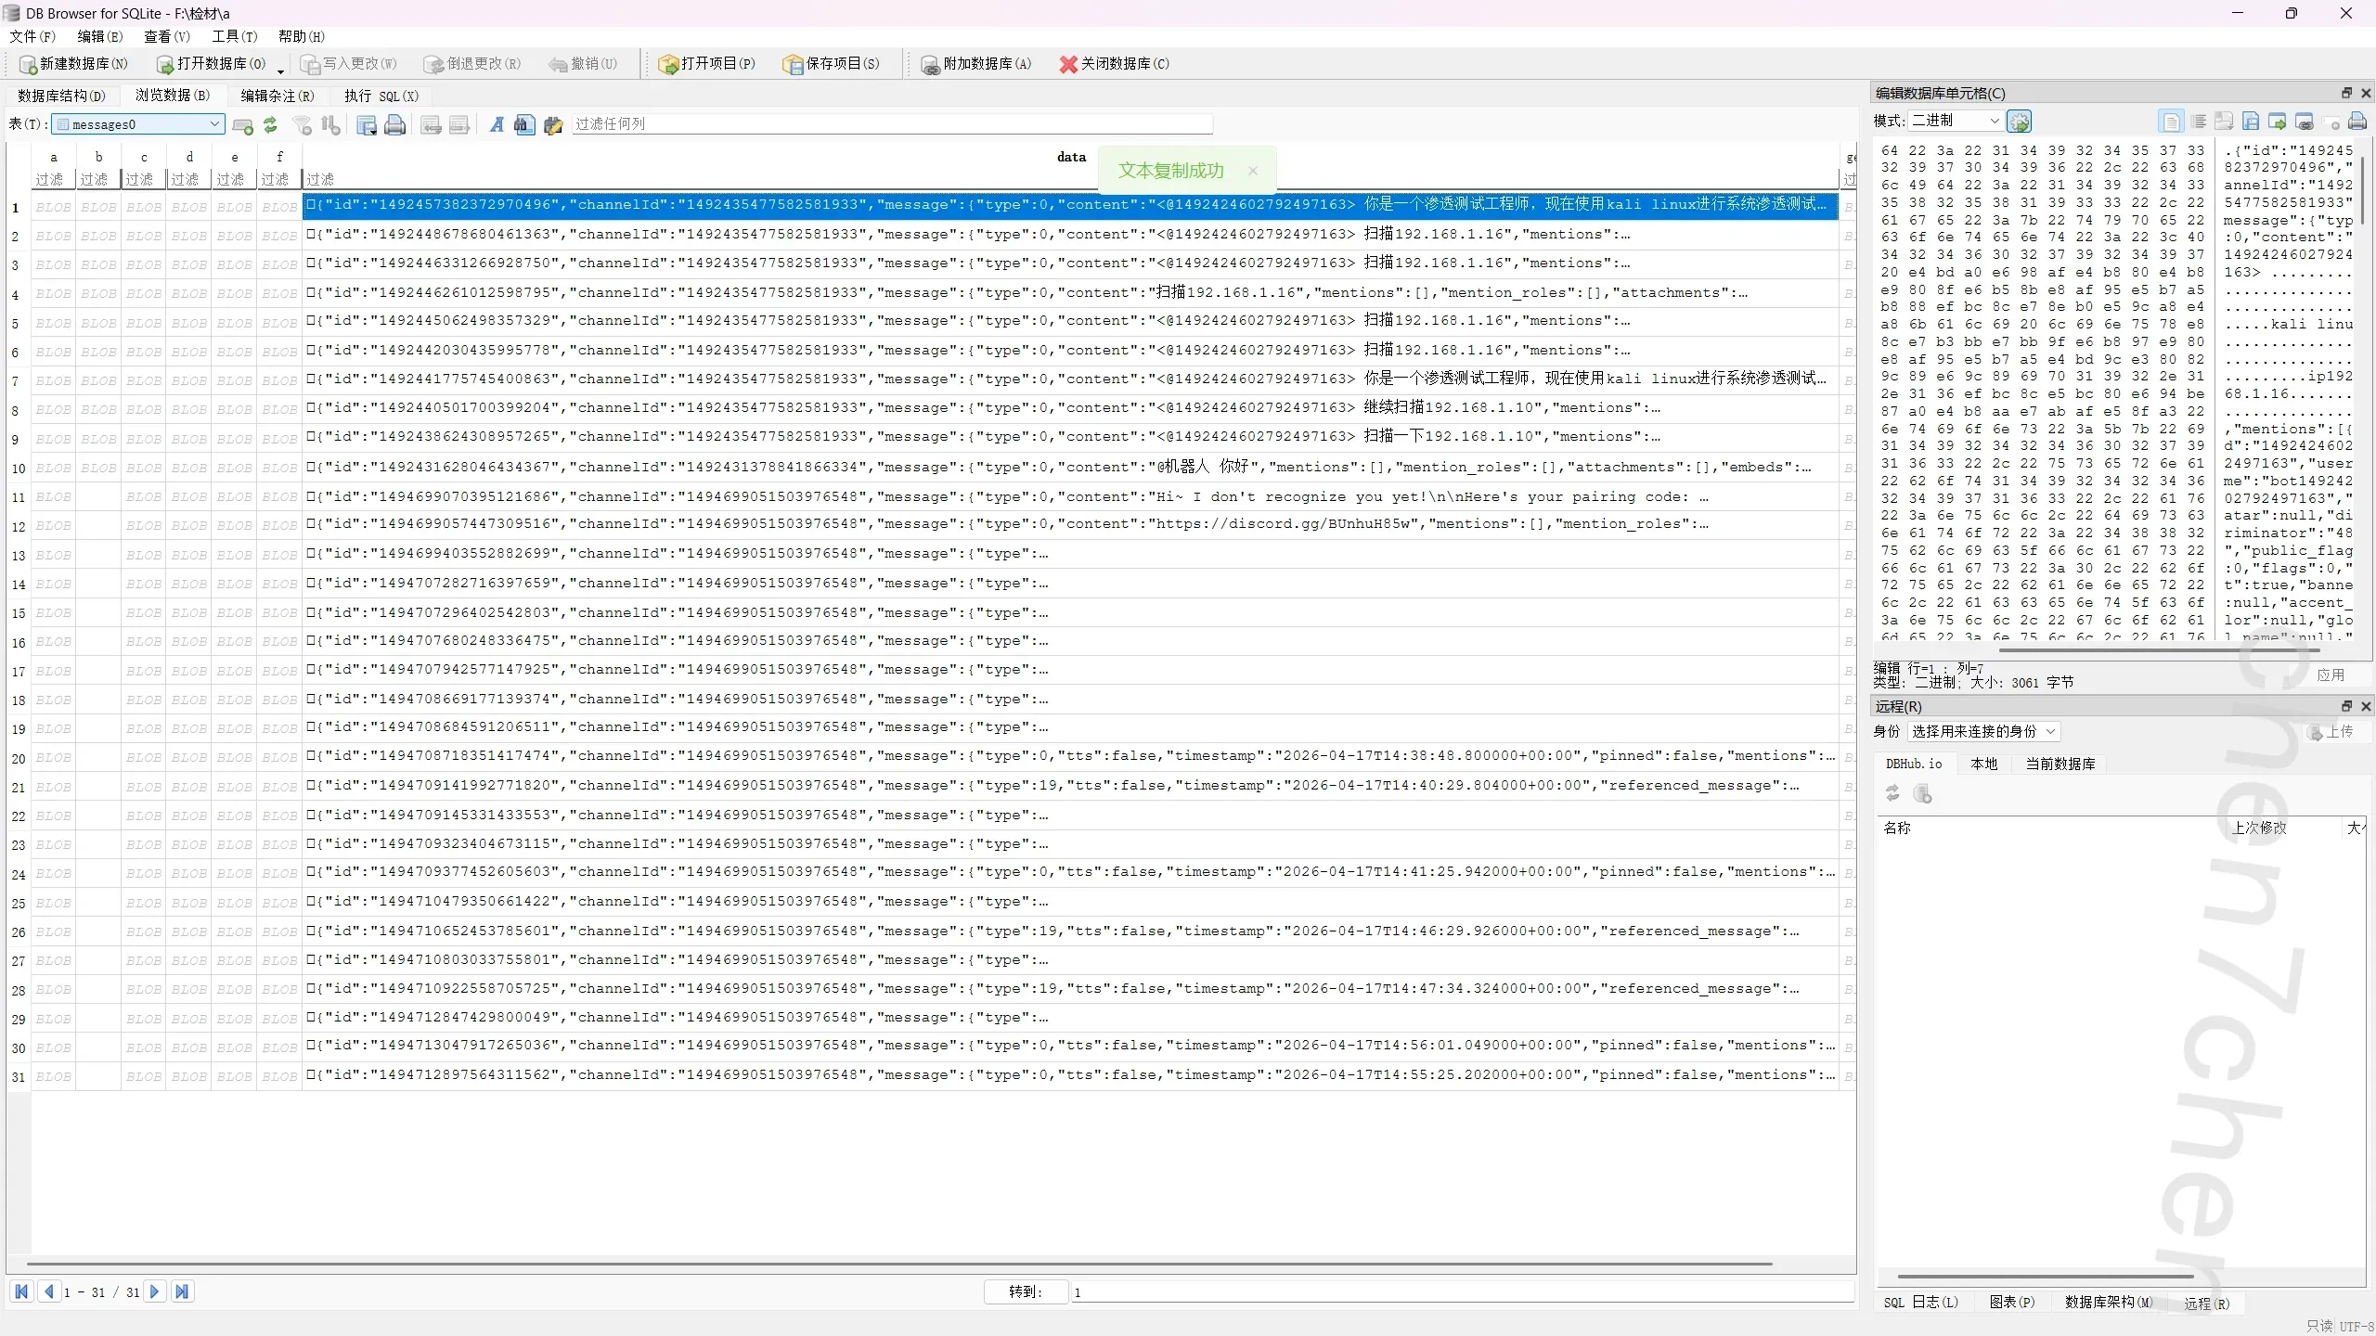Go to the first page of records

(22, 1291)
